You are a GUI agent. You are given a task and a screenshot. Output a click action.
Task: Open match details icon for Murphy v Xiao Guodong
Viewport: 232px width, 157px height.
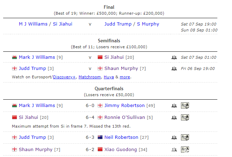coord(185,150)
